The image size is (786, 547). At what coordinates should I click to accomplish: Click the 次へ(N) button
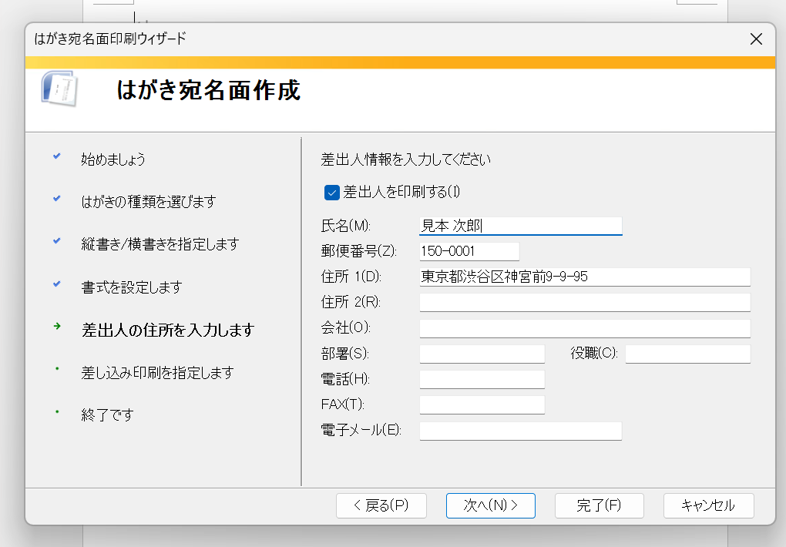point(490,505)
